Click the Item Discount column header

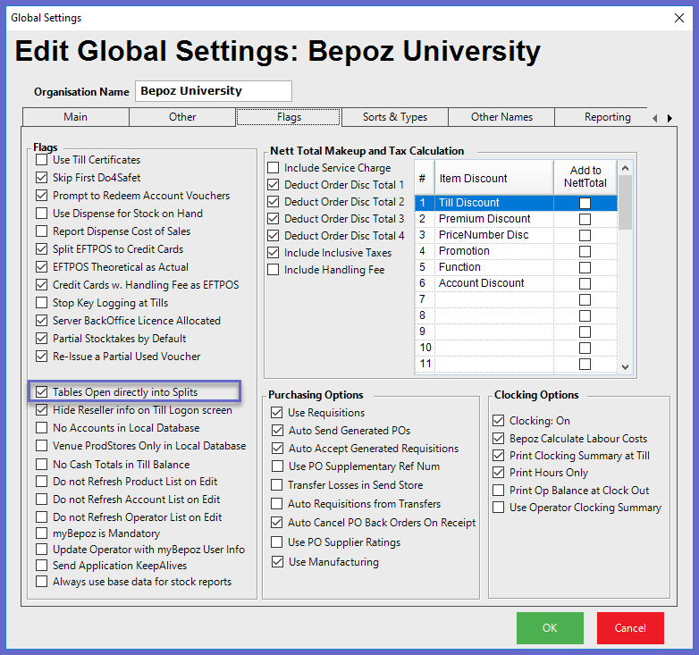tap(494, 178)
